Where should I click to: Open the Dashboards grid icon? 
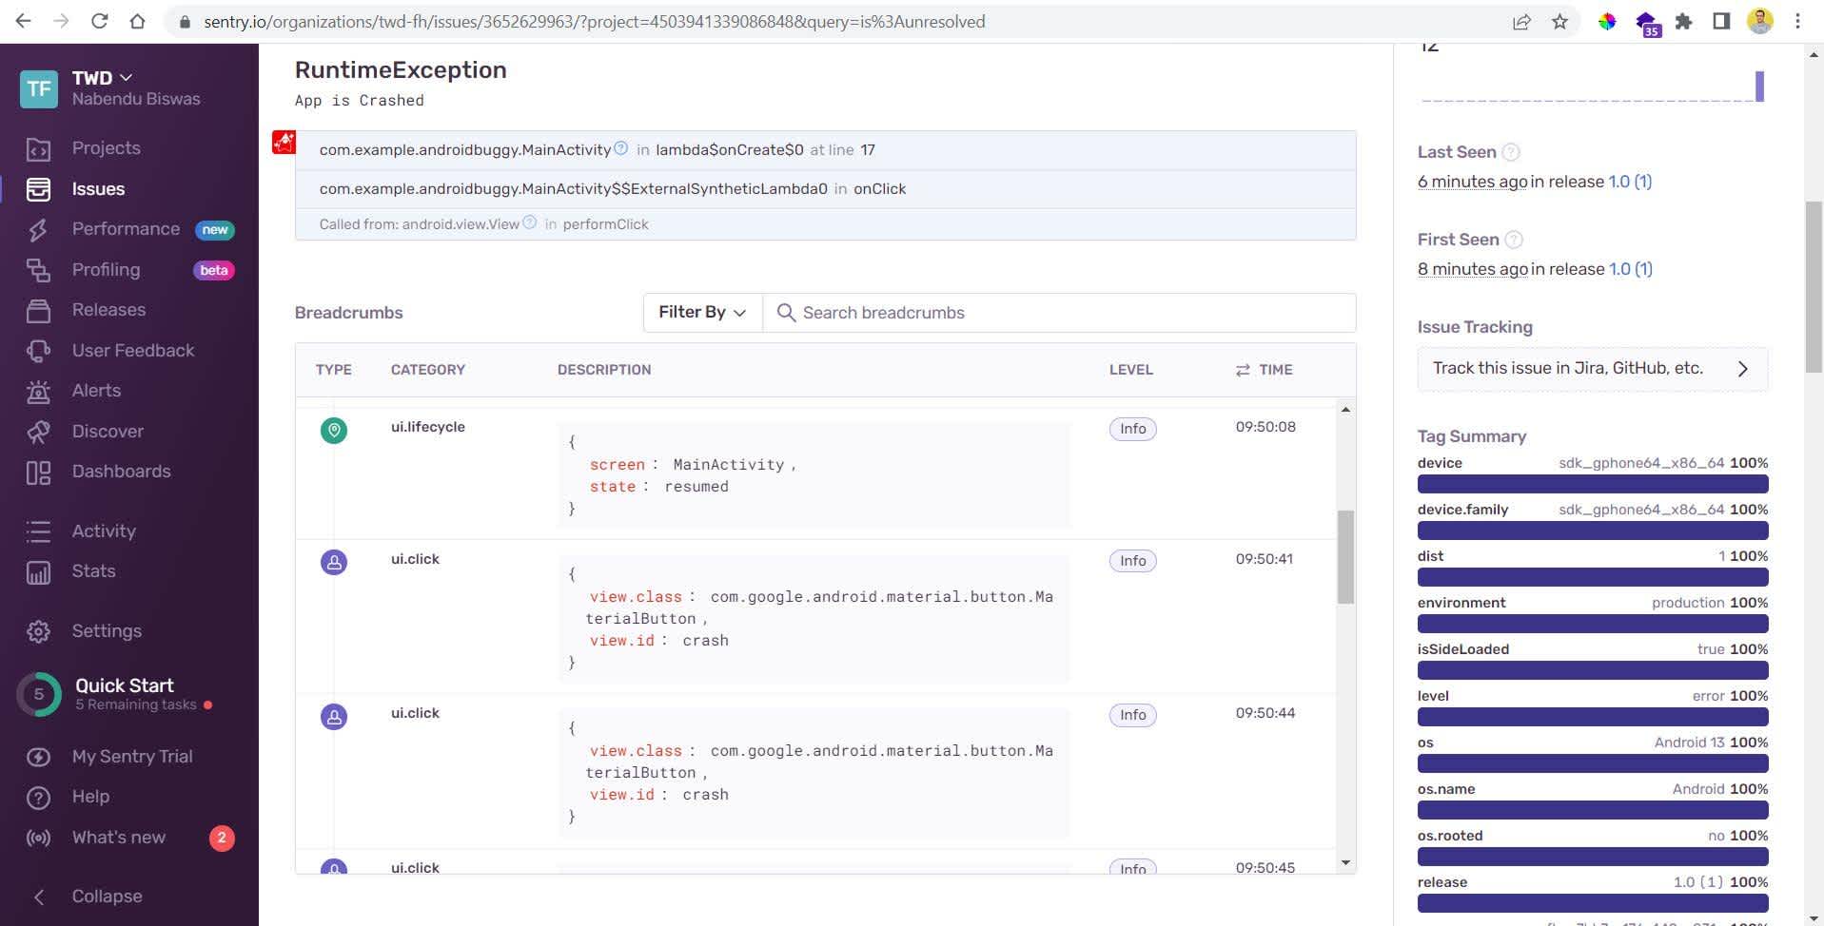click(x=38, y=473)
